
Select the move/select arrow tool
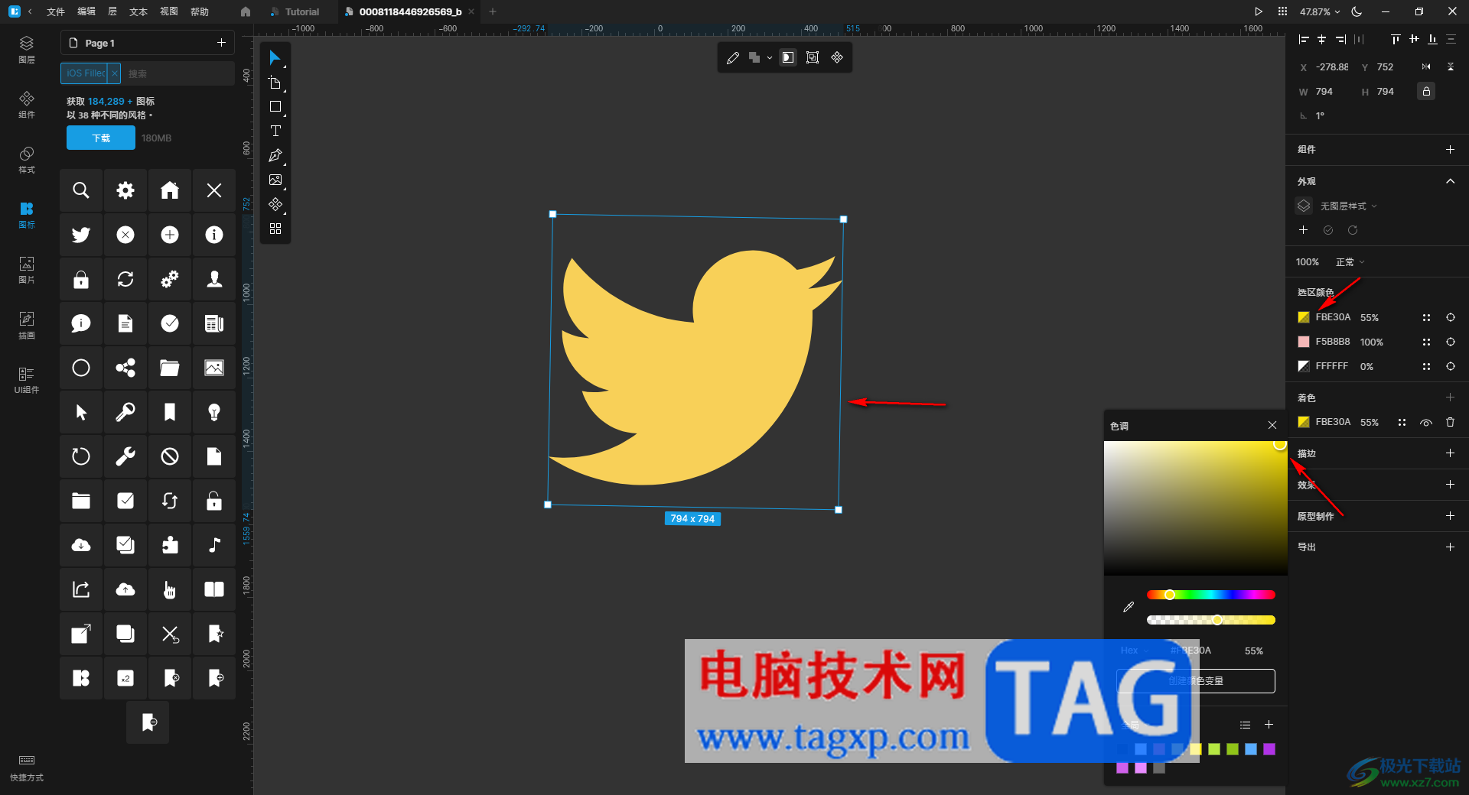click(x=275, y=58)
